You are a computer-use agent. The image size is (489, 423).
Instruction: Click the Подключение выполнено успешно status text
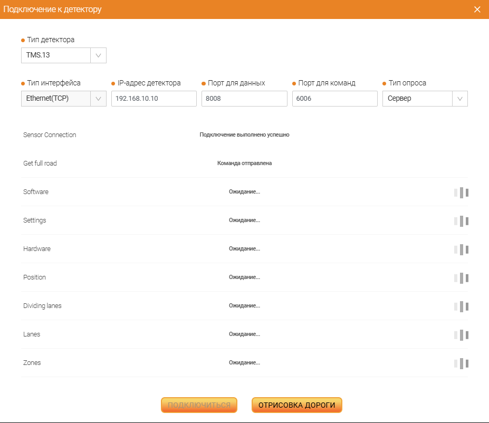pos(245,134)
